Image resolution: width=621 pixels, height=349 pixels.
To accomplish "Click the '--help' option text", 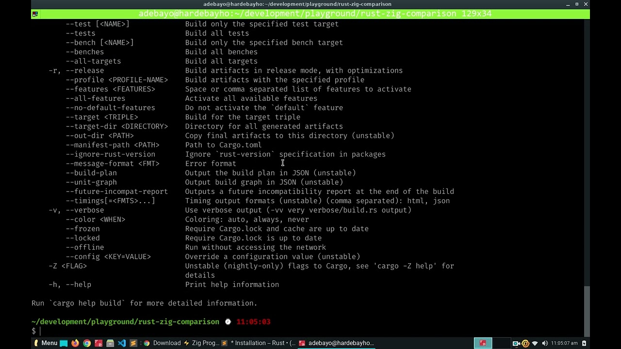I will click(x=79, y=285).
